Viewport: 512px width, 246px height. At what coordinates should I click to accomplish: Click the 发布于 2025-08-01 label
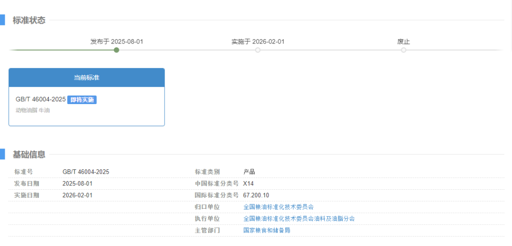[x=117, y=42]
